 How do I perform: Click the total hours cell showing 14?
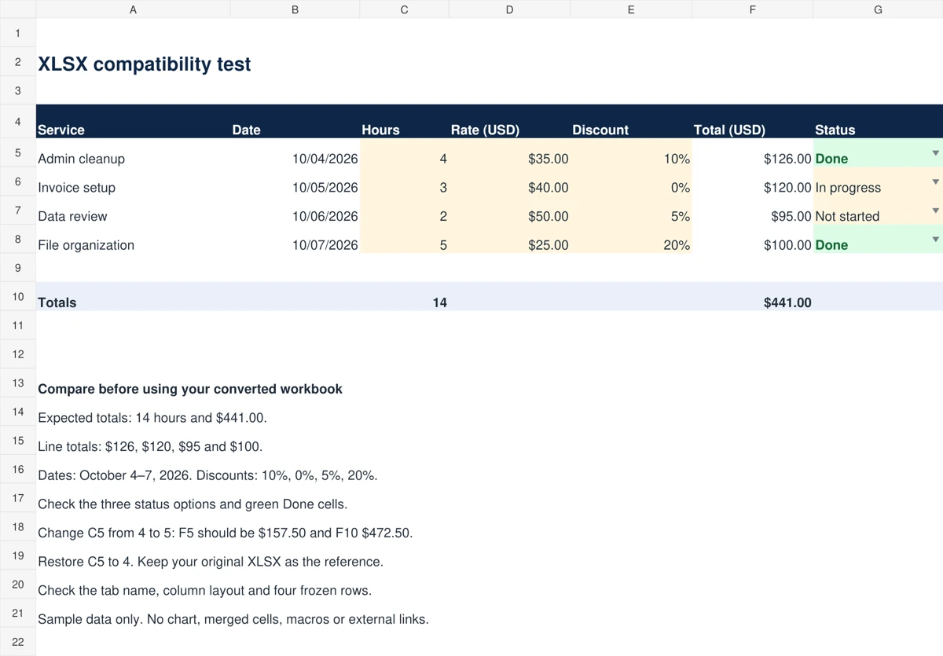click(404, 297)
